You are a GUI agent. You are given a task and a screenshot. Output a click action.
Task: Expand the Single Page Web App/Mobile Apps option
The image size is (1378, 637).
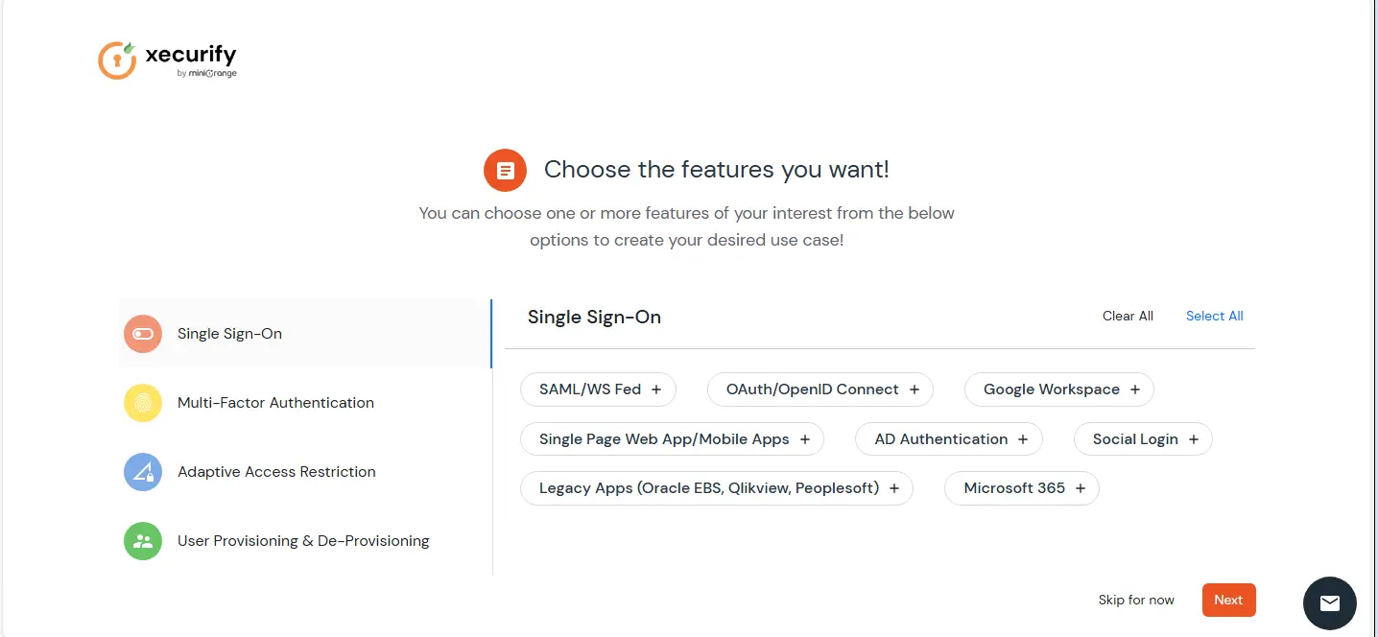(x=804, y=438)
